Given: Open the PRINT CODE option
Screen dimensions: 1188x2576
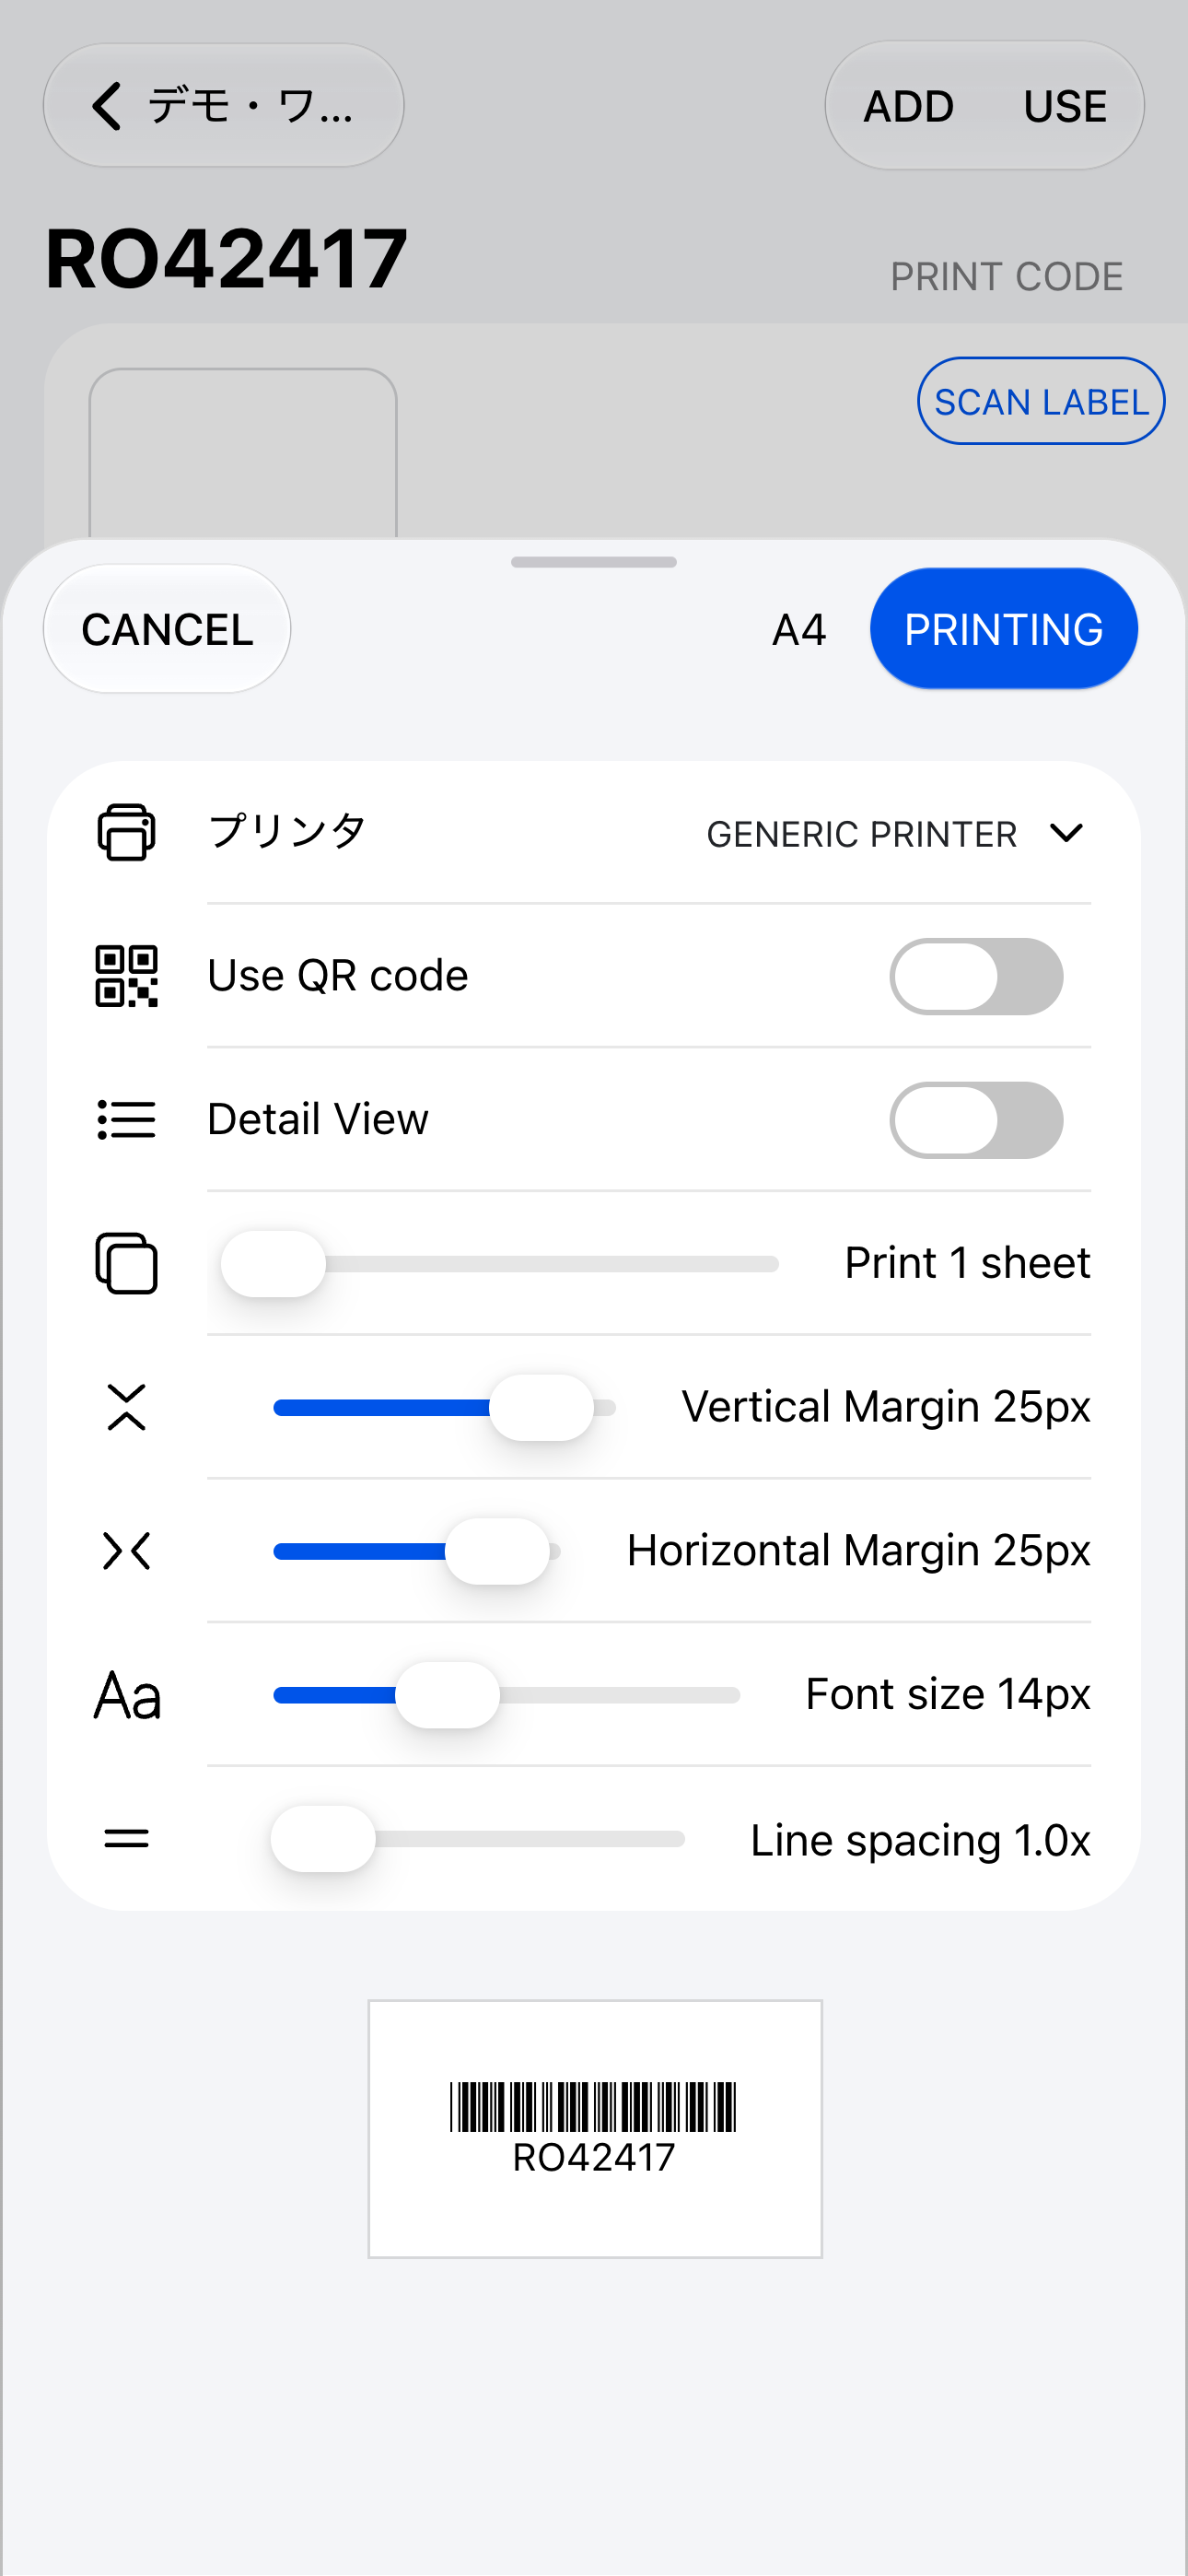Looking at the screenshot, I should click(1006, 277).
